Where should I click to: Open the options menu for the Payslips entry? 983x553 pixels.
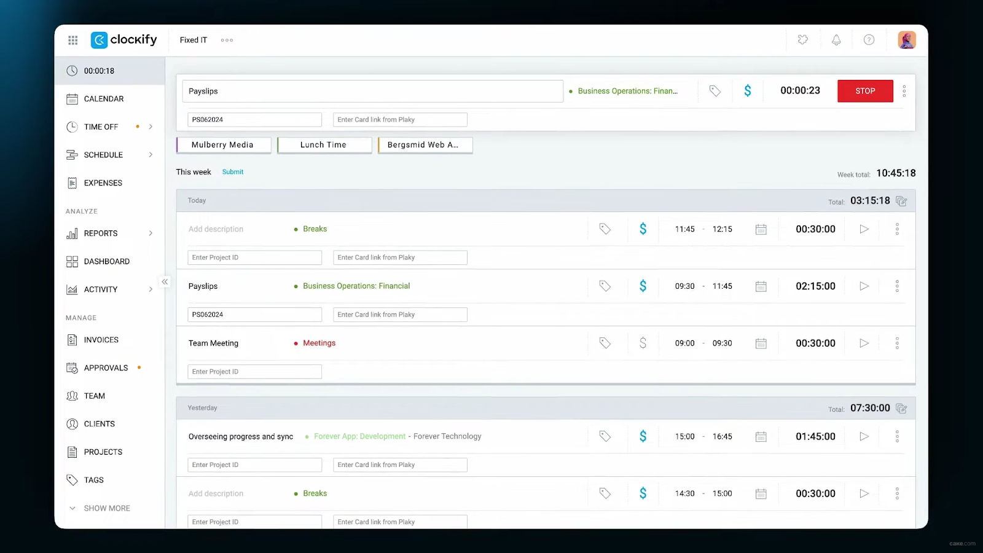tap(897, 286)
